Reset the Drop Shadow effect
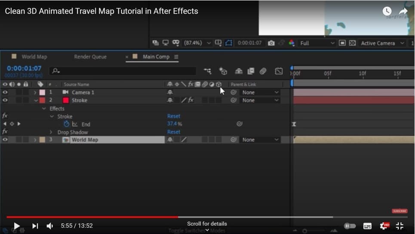Image resolution: width=415 pixels, height=234 pixels. click(174, 132)
